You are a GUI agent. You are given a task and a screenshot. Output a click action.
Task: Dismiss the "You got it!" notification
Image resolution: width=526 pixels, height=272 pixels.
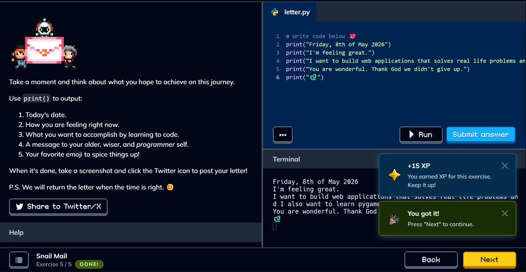[505, 213]
